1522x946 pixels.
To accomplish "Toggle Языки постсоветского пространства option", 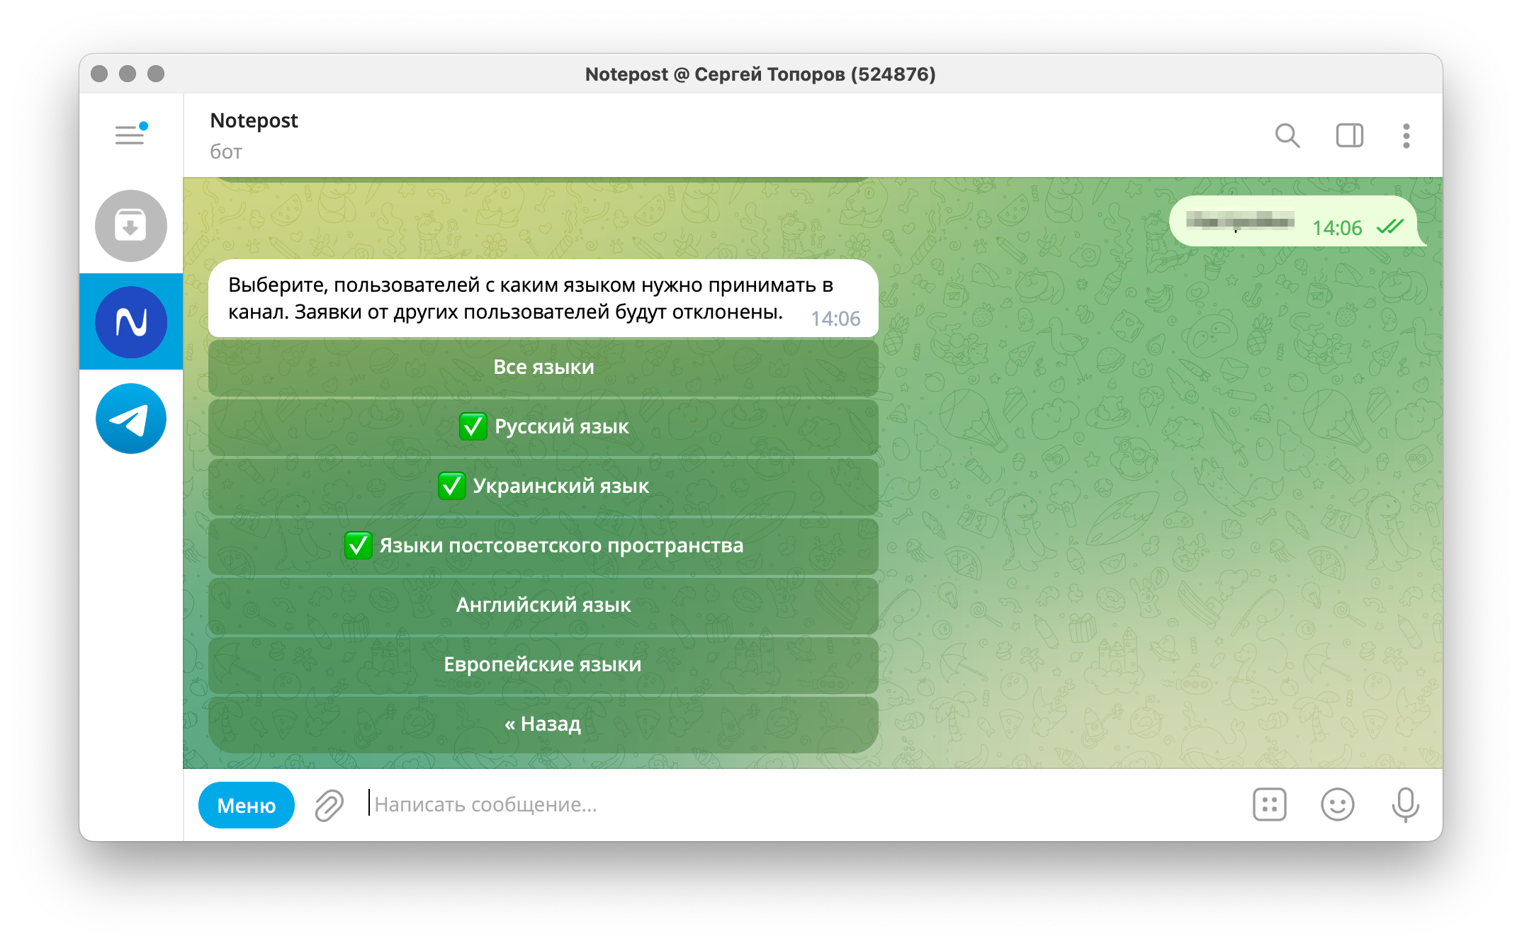I will [x=543, y=546].
